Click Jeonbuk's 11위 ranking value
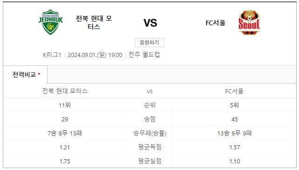Viewport: 299px width, 170px height. point(65,105)
